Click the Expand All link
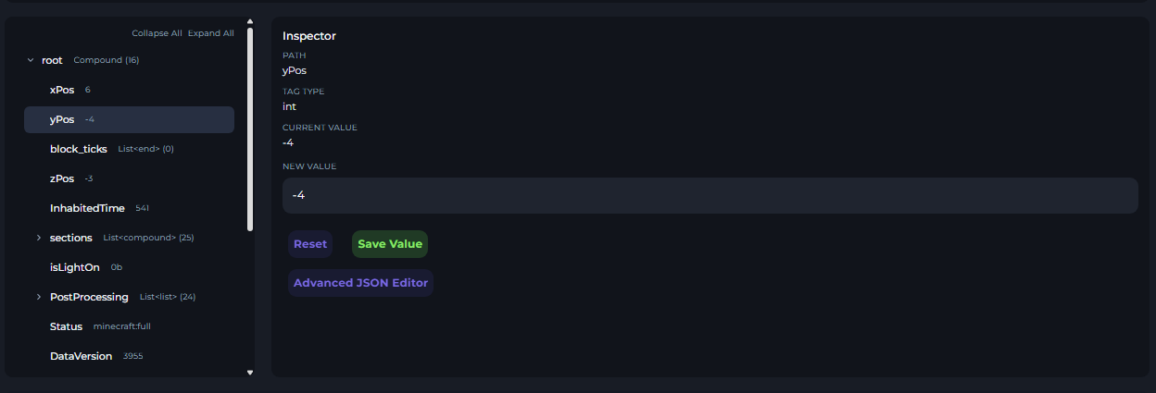 (211, 33)
